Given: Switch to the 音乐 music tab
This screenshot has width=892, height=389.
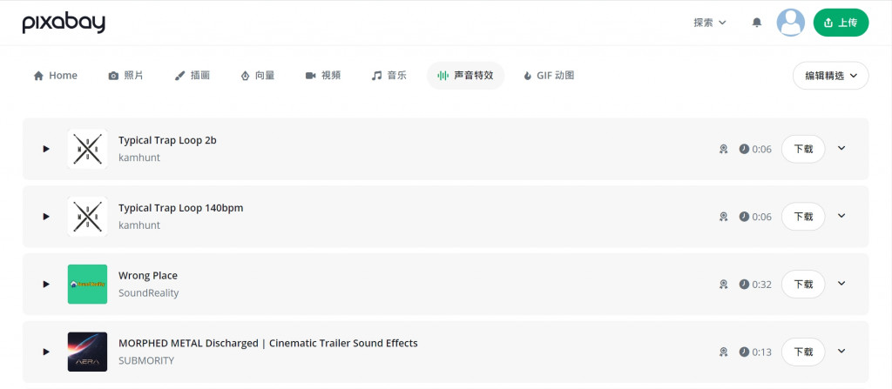Looking at the screenshot, I should click(x=389, y=76).
